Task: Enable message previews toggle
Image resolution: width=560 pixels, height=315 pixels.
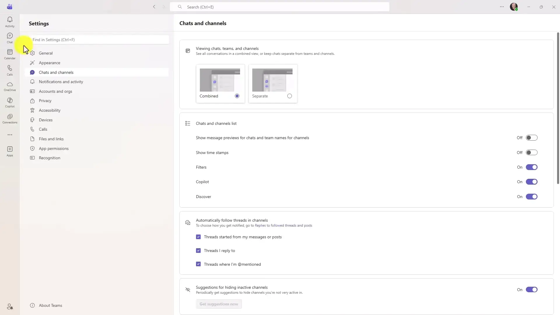Action: click(531, 138)
